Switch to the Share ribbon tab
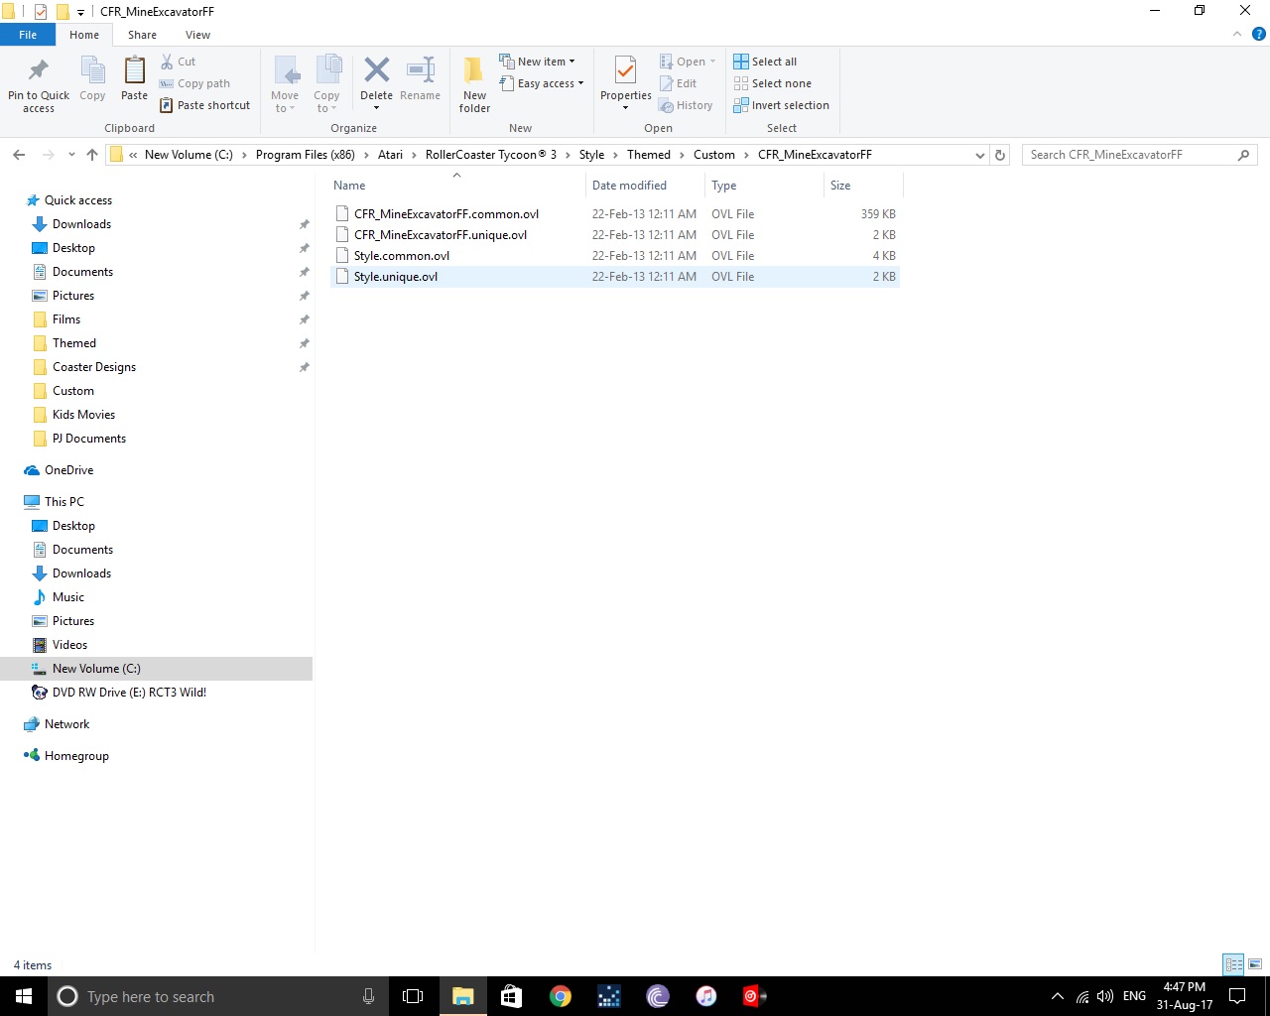Viewport: 1270px width, 1016px height. tap(142, 35)
